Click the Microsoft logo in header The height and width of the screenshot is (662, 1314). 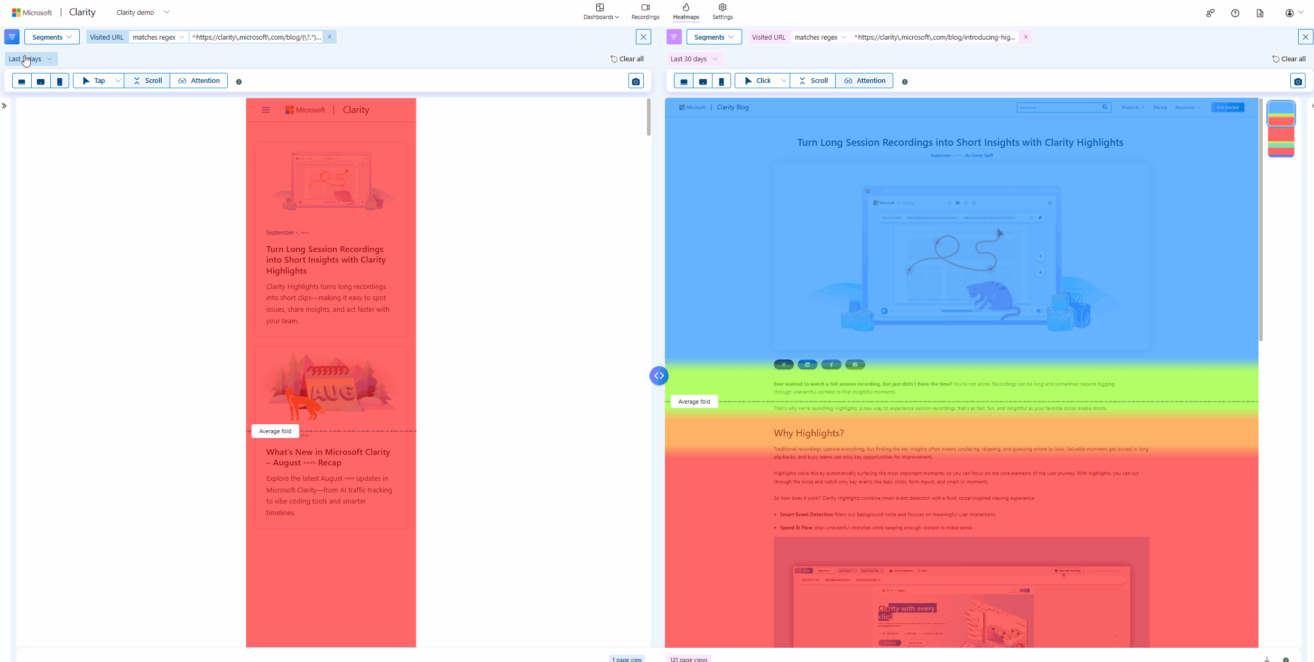32,12
